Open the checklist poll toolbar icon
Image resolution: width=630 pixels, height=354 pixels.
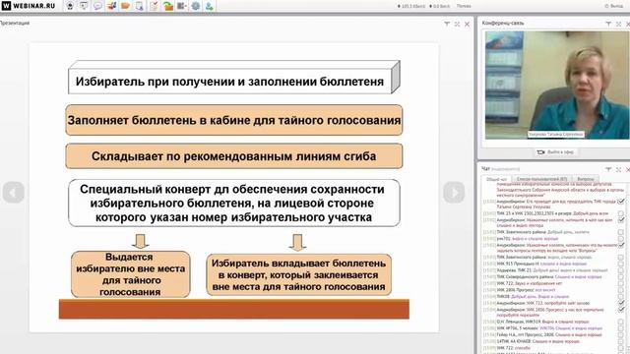(x=154, y=6)
